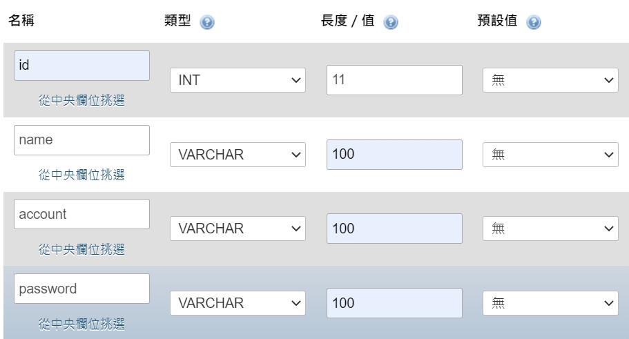The height and width of the screenshot is (339, 629).
Task: Expand default value dropdown in name row
Action: pos(550,155)
